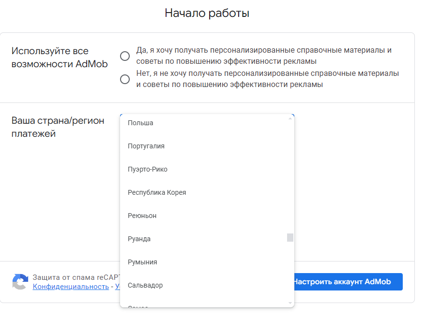Select the 'Да' personalized tips radio button
The image size is (426, 319).
(x=125, y=56)
